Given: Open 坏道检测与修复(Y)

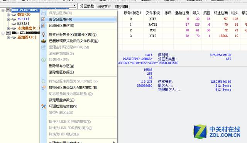Looking at the screenshot, I should pos(79,106).
